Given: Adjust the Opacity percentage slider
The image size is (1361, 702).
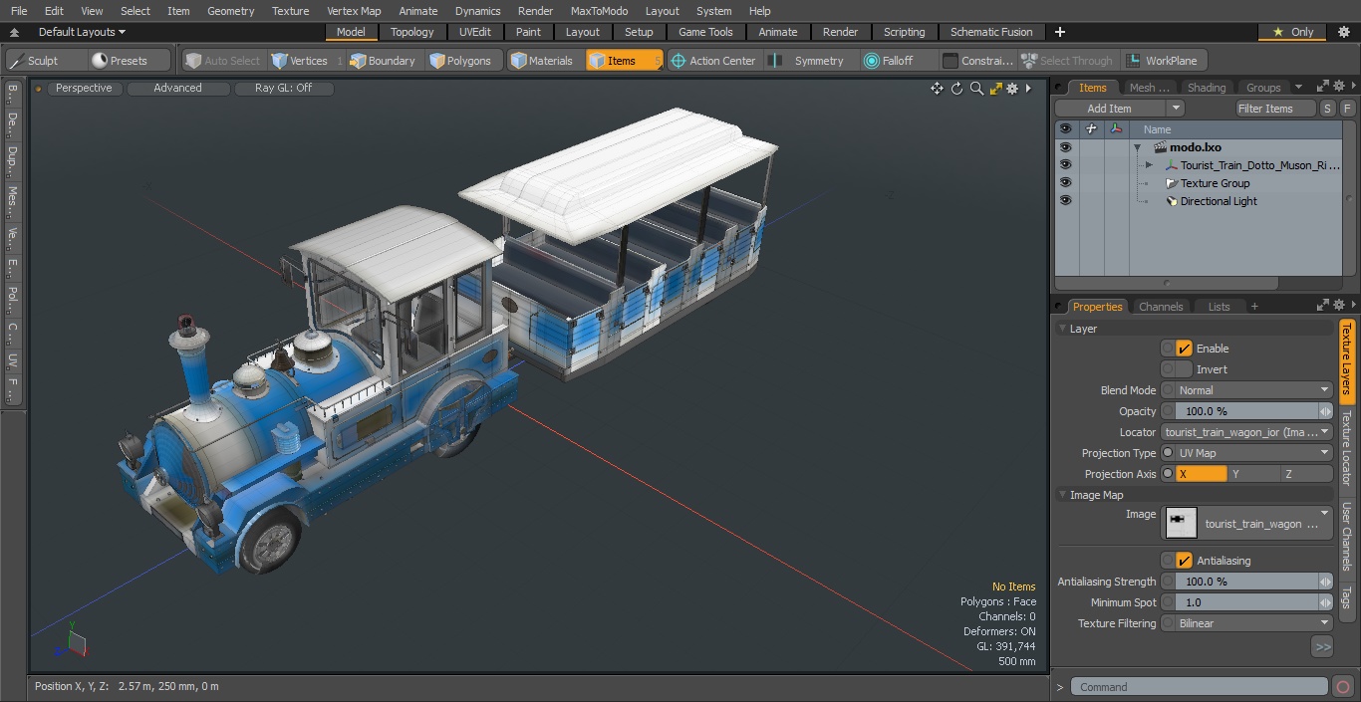Looking at the screenshot, I should 1247,411.
